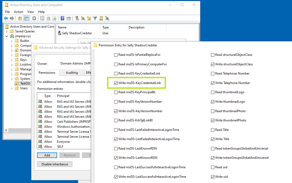
Task: Check Read msDS-KrbTgtLinkBl
Action: (116, 120)
